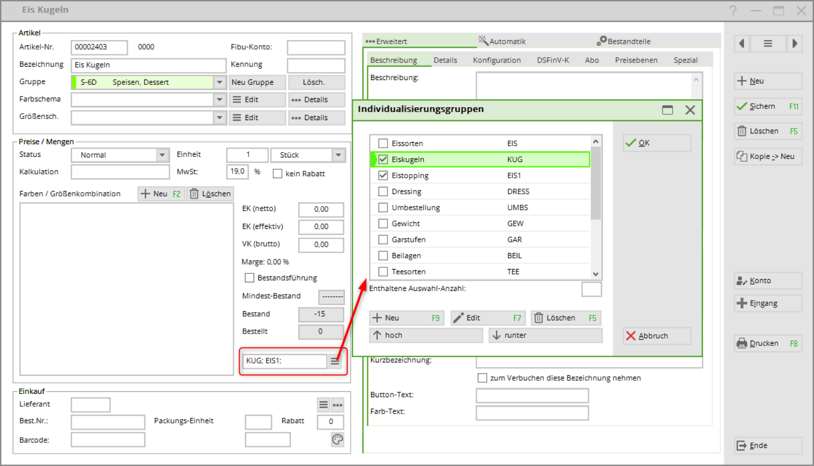Uncheck the Eistopping group

tap(383, 176)
